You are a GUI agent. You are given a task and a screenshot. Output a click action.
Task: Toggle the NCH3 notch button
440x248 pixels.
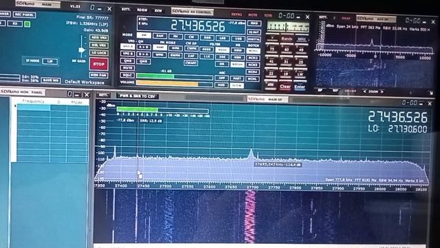click(x=253, y=65)
